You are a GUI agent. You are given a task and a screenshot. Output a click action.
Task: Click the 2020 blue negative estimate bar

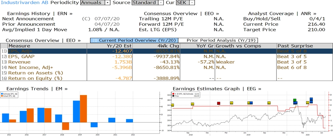pos(94,125)
